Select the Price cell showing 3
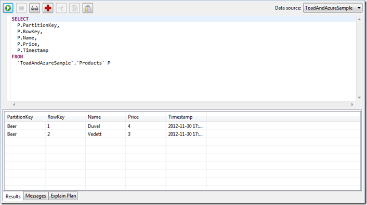Viewport: 367px width, 205px height. (146, 134)
